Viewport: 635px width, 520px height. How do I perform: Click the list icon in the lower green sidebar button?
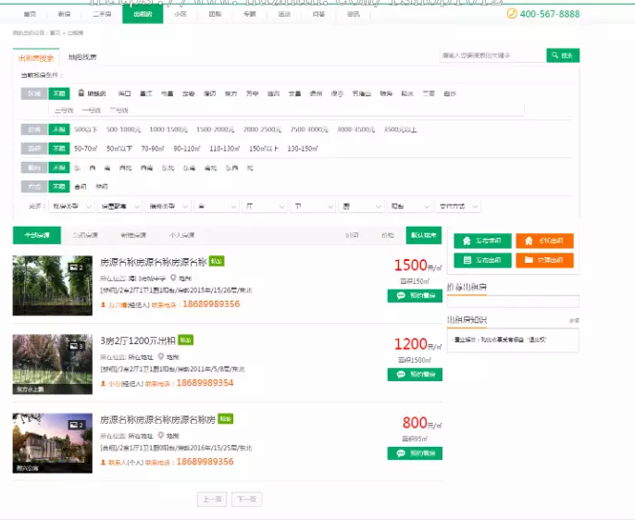pyautogui.click(x=467, y=260)
